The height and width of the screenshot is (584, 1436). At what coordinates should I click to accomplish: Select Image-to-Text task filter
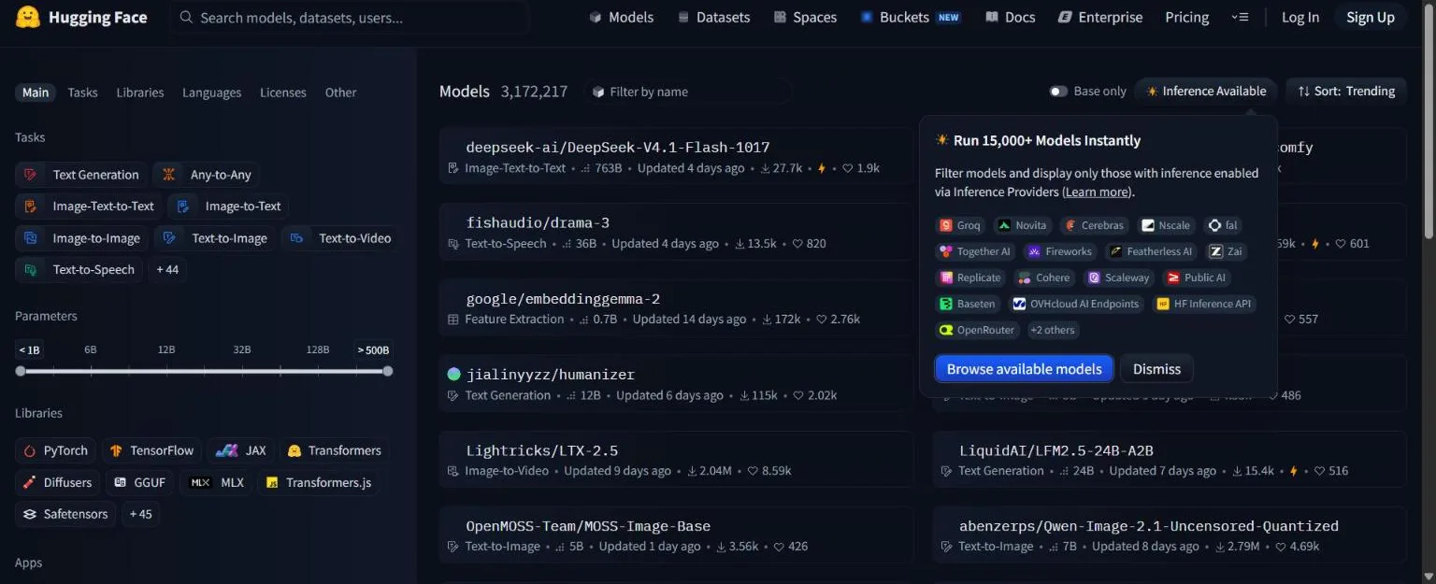(x=229, y=207)
